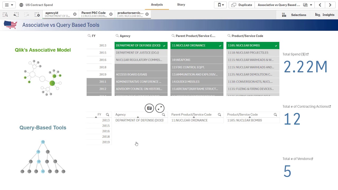
Task: Go to the next sheet
Action: (330, 5)
